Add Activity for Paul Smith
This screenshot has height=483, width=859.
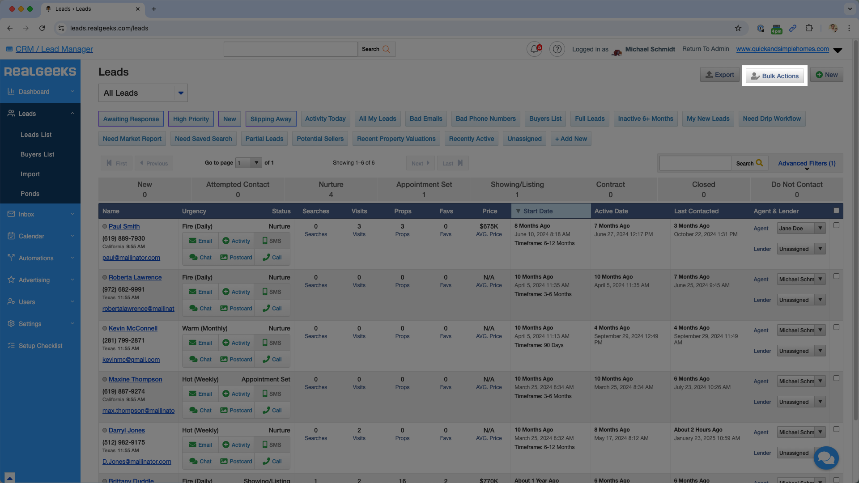[236, 241]
